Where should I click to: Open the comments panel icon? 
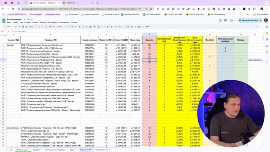(x=225, y=20)
